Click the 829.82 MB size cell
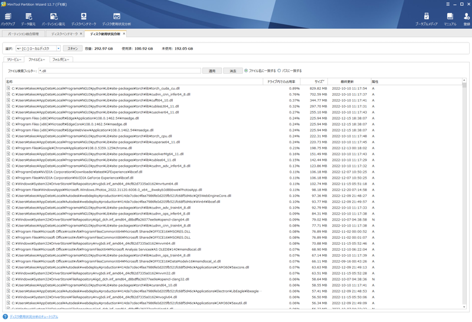The width and height of the screenshot is (472, 322). pyautogui.click(x=318, y=88)
